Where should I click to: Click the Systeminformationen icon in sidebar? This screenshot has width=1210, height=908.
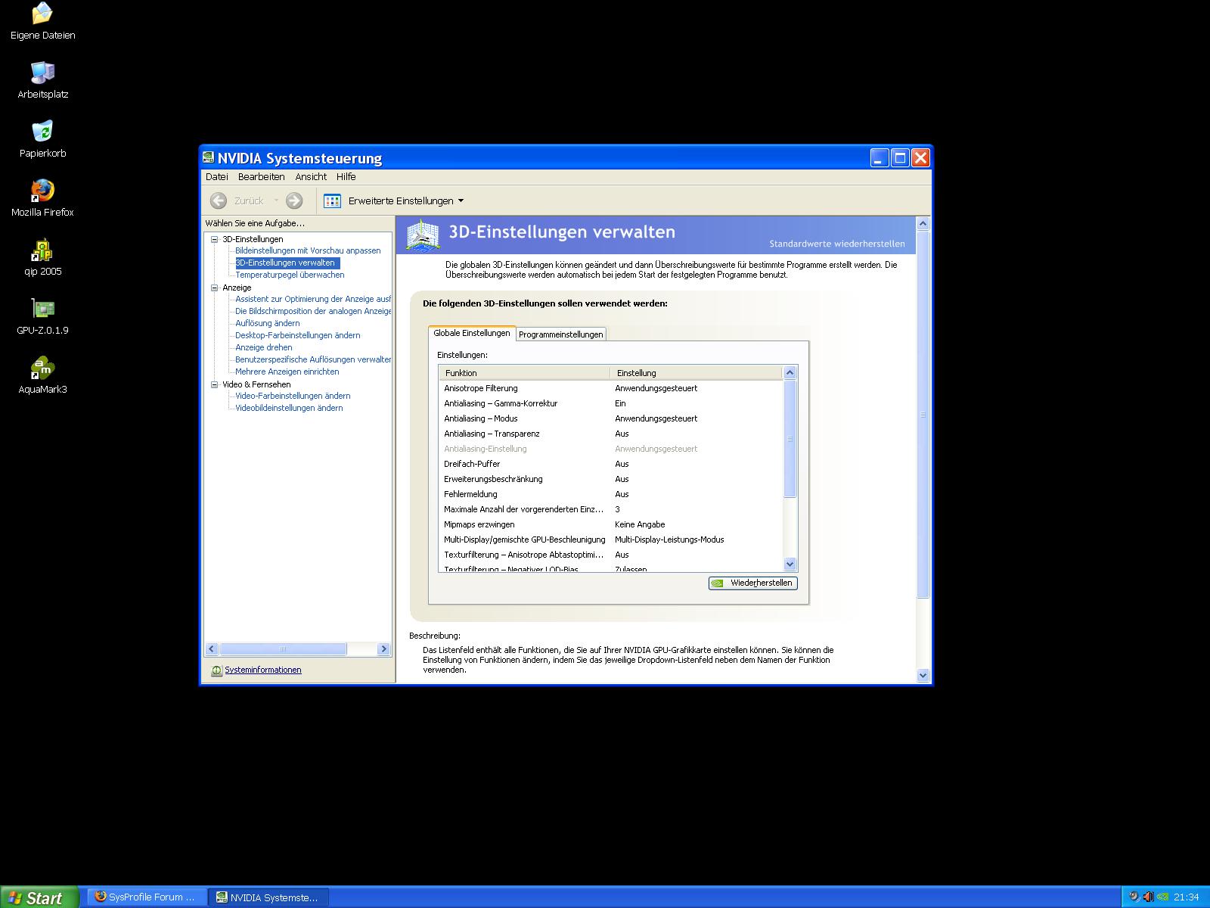point(216,670)
